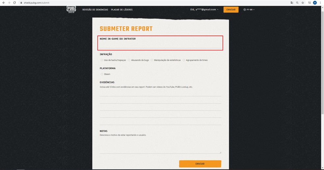Open 'Revisão de Denúncias' in the nav
The image size is (324, 170).
pyautogui.click(x=95, y=10)
